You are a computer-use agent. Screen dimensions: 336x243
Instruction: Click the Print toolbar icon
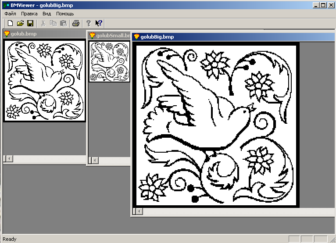coord(76,23)
